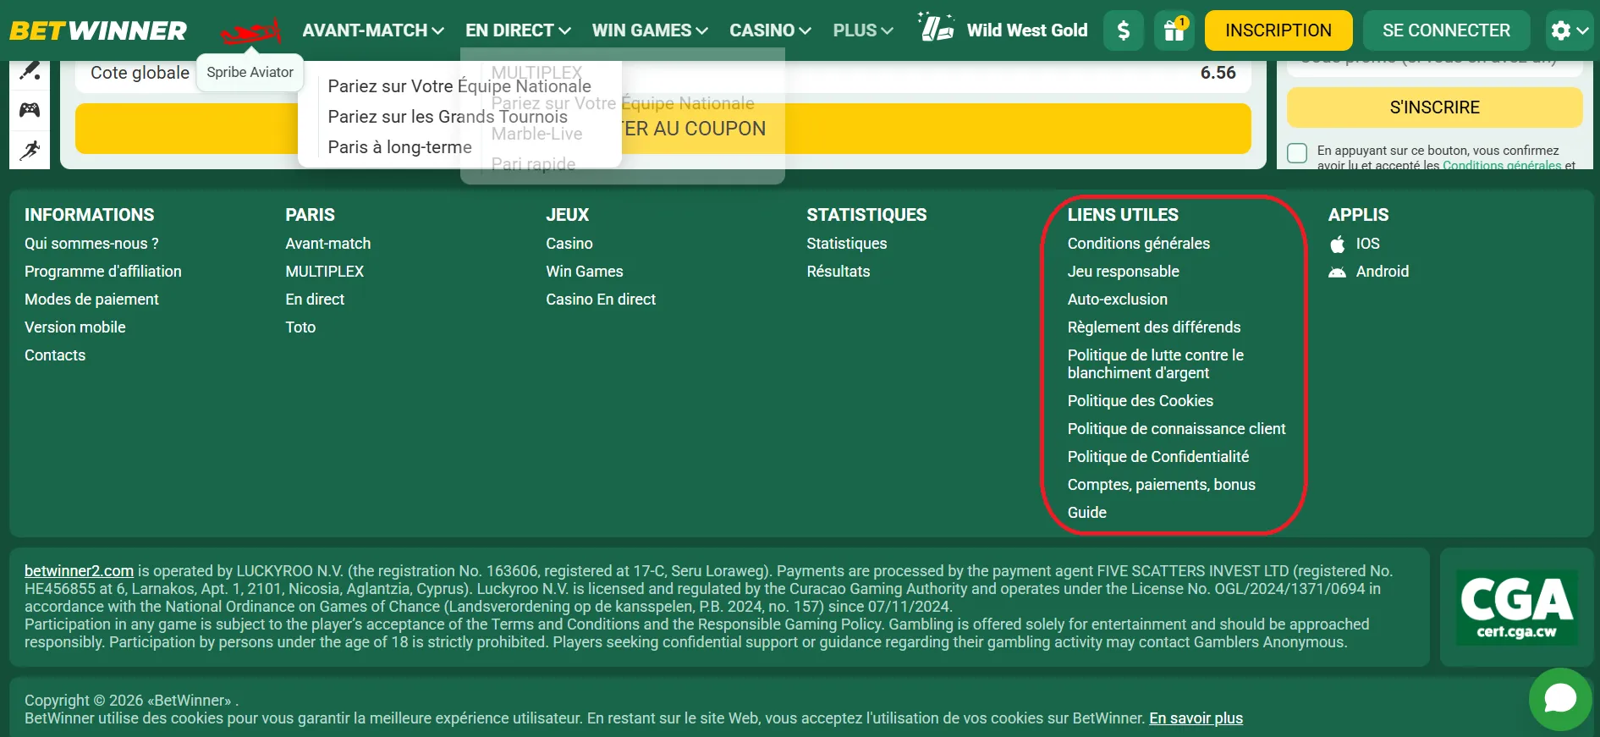This screenshot has width=1600, height=737.
Task: Open Programme d'affiliation footer link
Action: [x=103, y=272]
